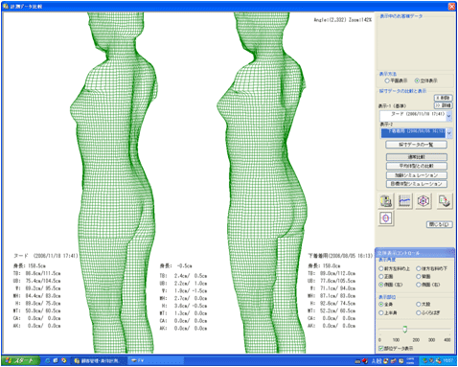The height and width of the screenshot is (367, 458).
Task: Click the 3D scanner measurement icon
Action: coord(386,201)
